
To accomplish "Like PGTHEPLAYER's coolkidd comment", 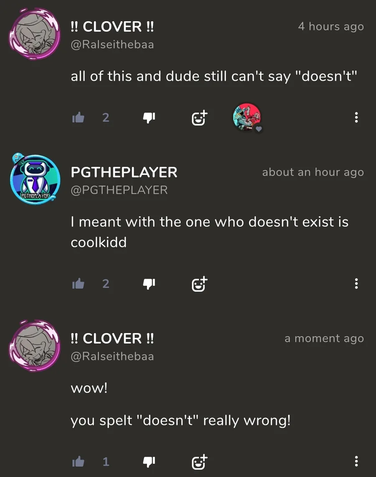I will click(78, 283).
